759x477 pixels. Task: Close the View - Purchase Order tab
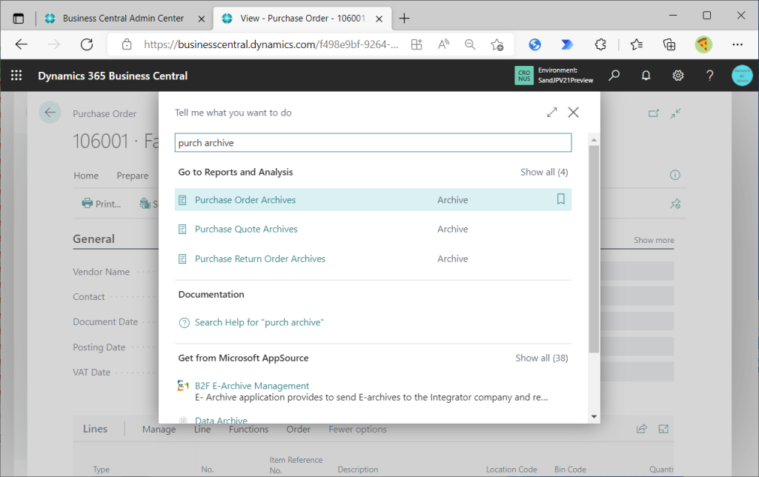point(379,19)
